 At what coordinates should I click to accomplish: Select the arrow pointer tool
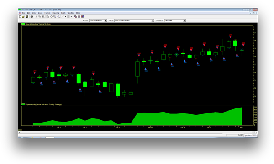click(x=48, y=17)
